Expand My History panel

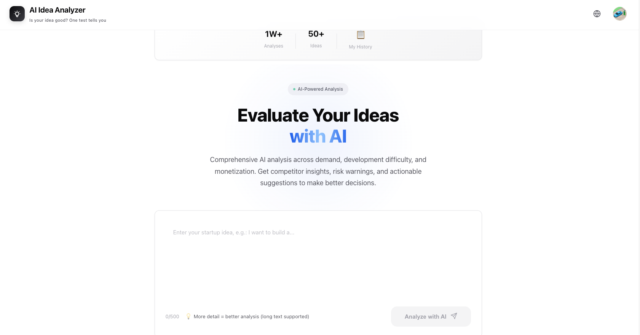pos(360,39)
